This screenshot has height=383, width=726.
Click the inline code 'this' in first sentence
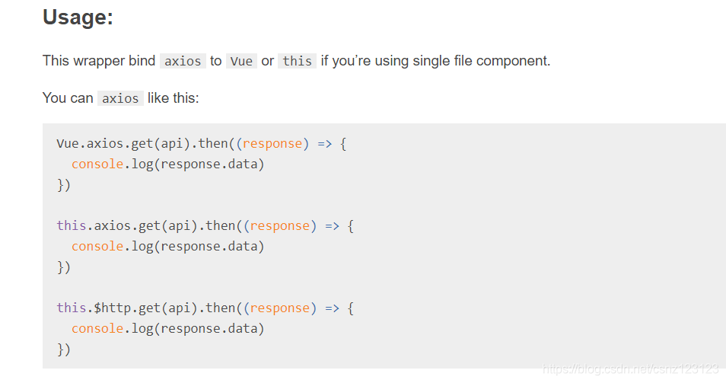tap(298, 61)
